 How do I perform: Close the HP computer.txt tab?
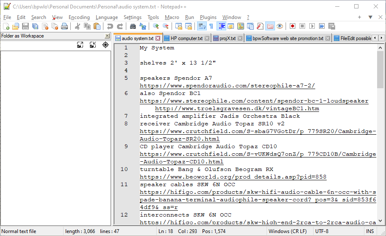coord(207,38)
